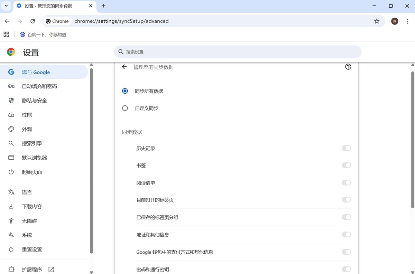Click the bookmark star in address bar

(377, 21)
